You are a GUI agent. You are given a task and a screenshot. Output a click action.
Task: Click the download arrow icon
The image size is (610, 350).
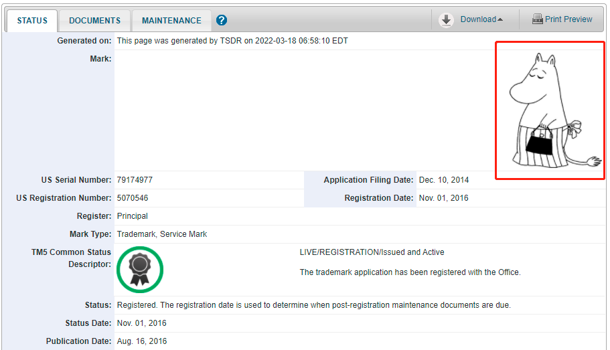coord(446,20)
